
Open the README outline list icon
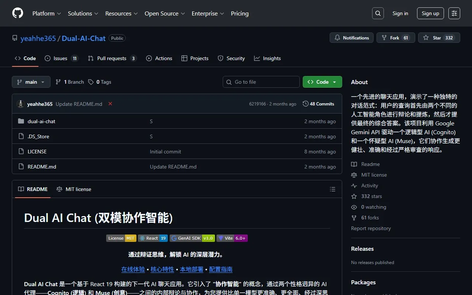(x=332, y=189)
